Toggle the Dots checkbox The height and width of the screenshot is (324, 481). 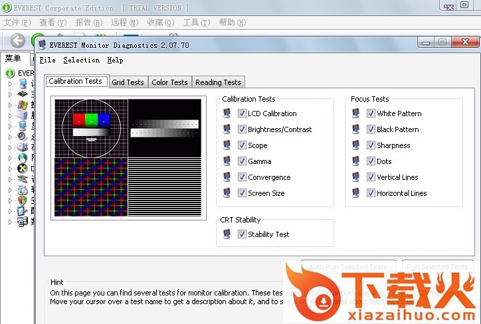tap(371, 161)
